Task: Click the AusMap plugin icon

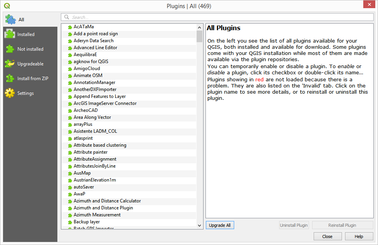Action: tap(70, 174)
